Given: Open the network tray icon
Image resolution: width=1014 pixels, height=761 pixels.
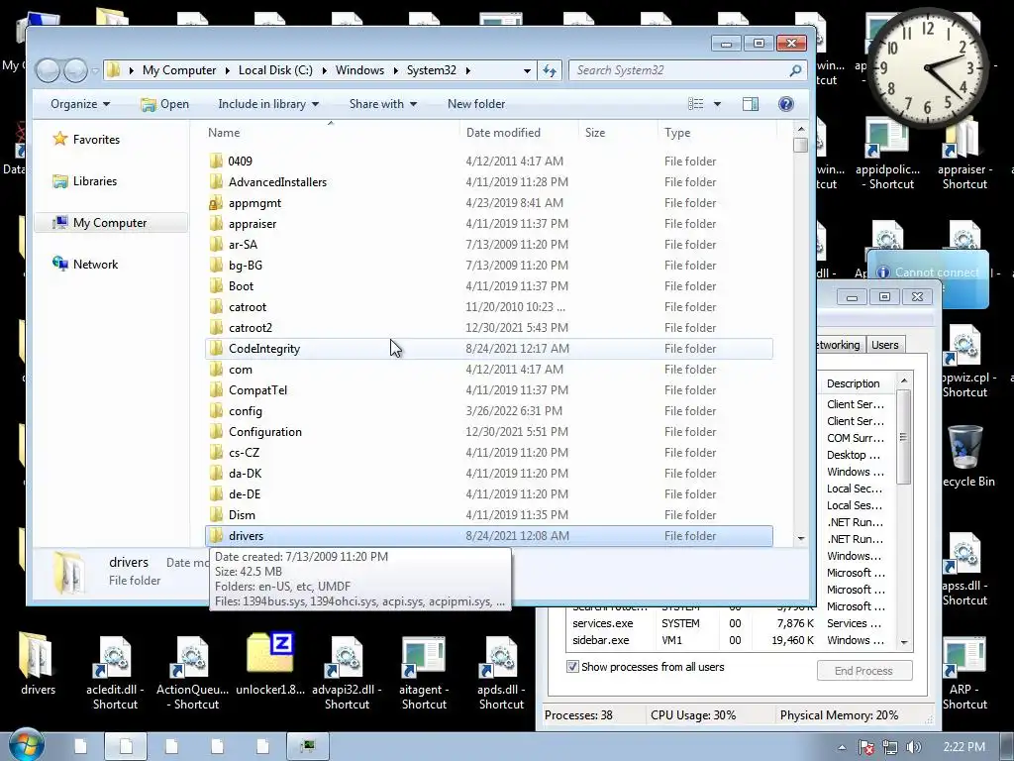Looking at the screenshot, I should [x=890, y=747].
